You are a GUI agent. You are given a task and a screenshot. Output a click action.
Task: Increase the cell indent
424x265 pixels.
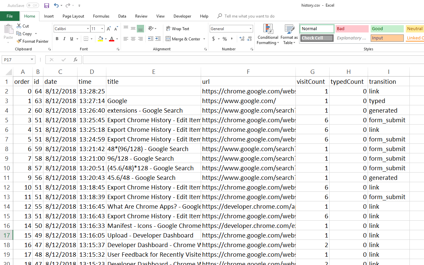158,39
